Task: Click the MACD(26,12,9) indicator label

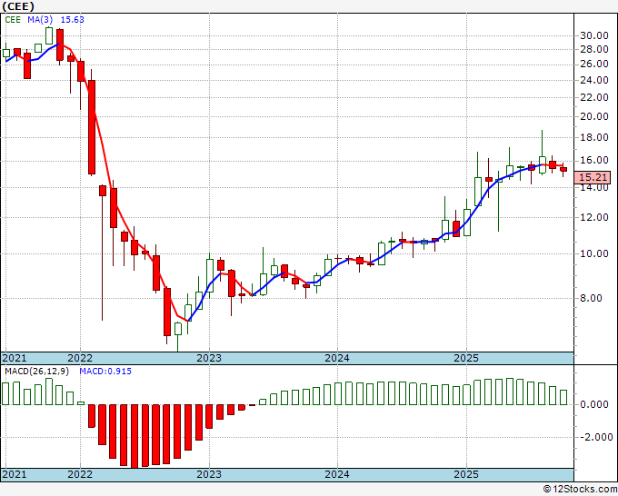Action: [x=36, y=372]
